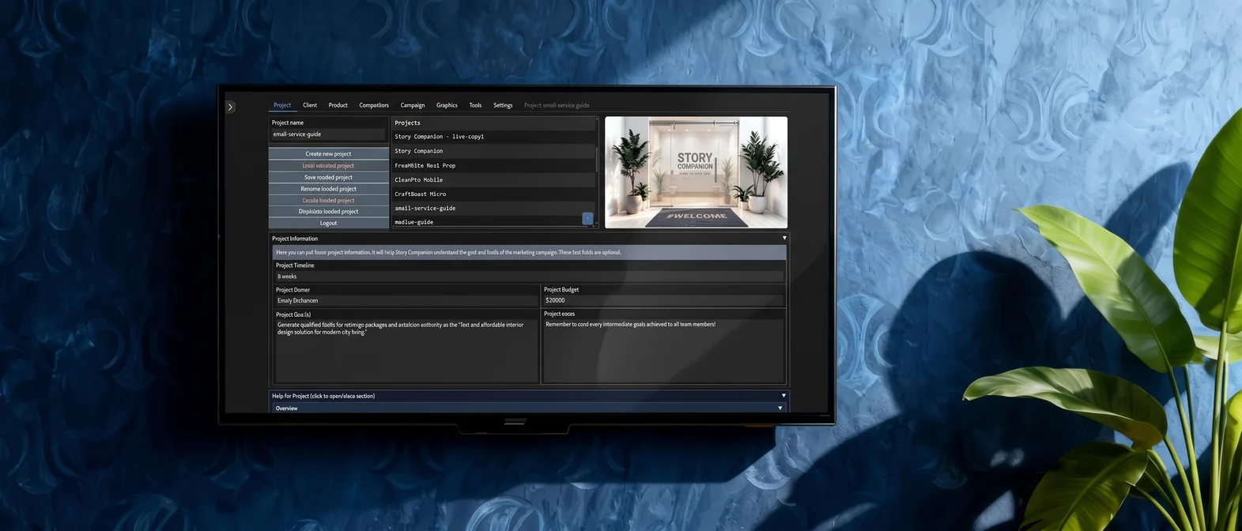1242x531 pixels.
Task: Click the Project Budget field $20000
Action: (663, 300)
